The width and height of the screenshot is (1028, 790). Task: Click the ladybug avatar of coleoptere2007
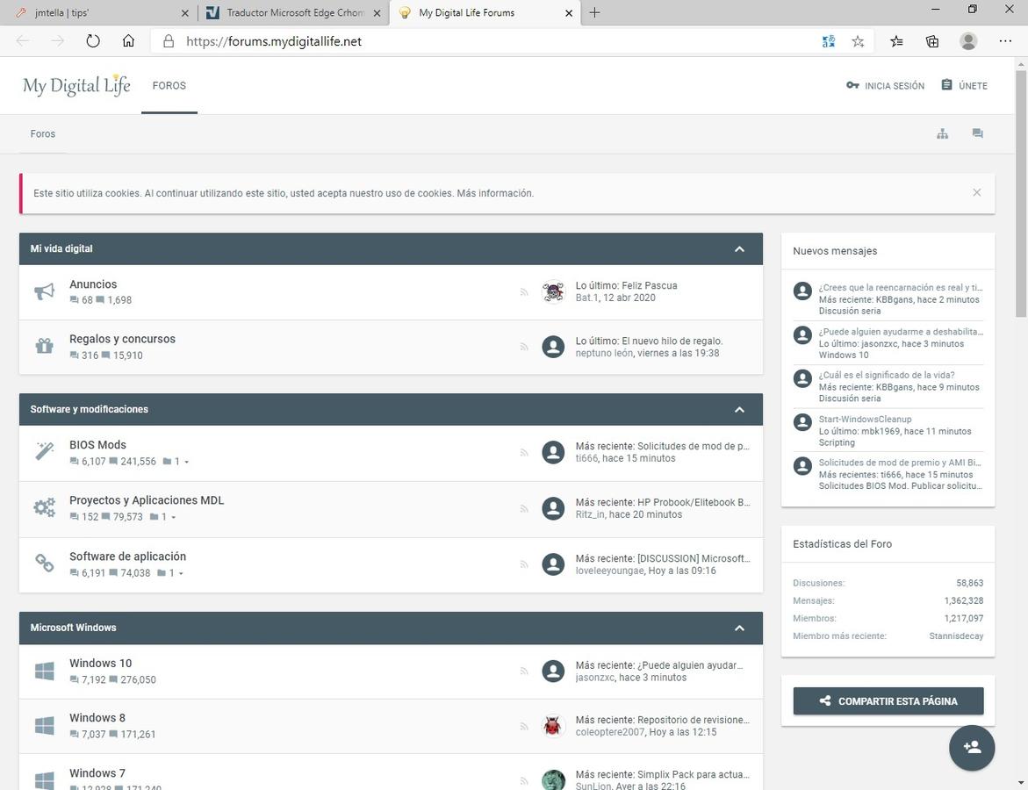pos(553,726)
